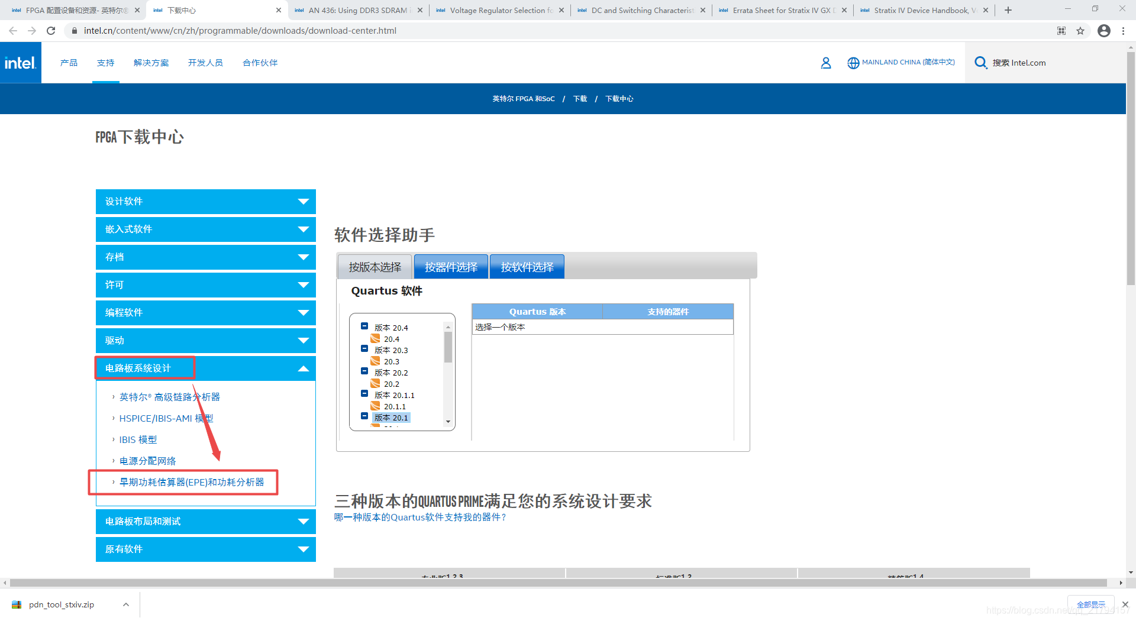Screen dimensions: 1136x621
Task: Collapse the 版本 20.2 tree node
Action: (x=364, y=371)
